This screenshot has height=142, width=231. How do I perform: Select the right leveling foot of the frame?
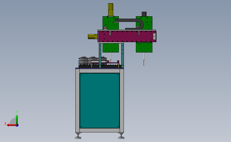click(x=121, y=136)
